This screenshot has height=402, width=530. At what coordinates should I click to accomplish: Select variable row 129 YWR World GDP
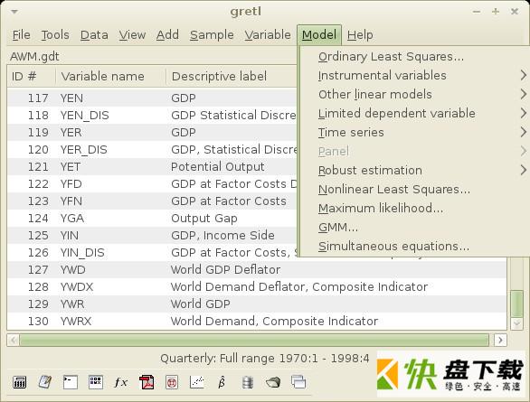pyautogui.click(x=257, y=304)
